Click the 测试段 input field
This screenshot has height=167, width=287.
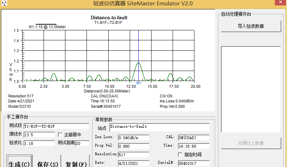(56, 126)
